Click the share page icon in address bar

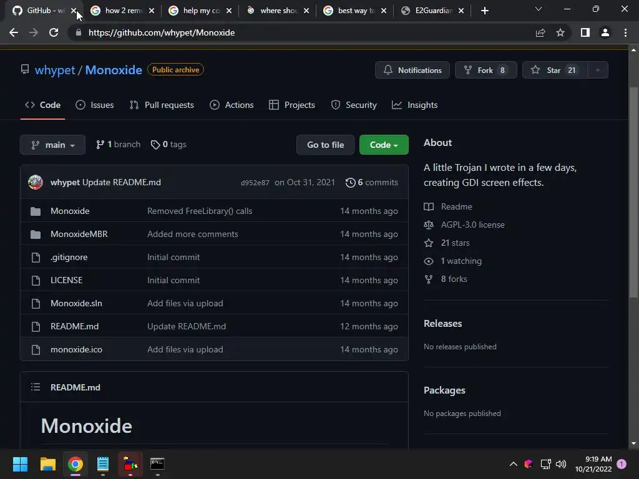pos(540,32)
